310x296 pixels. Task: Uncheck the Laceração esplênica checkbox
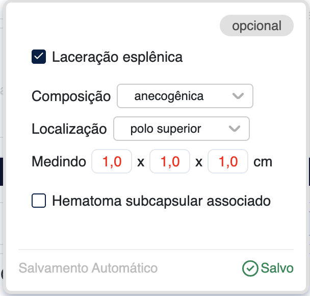point(39,57)
